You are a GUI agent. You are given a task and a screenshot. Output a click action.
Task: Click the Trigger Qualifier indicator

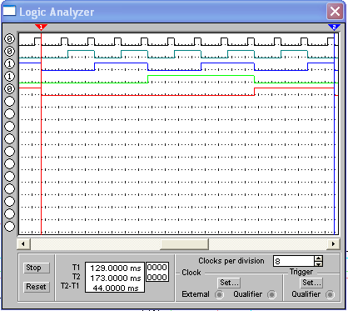click(x=330, y=294)
